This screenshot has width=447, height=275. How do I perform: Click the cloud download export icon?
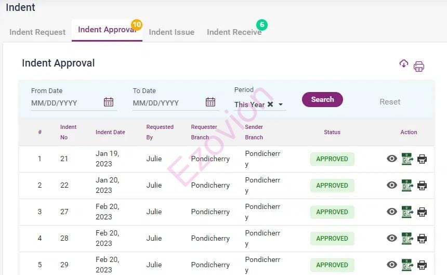pyautogui.click(x=404, y=64)
